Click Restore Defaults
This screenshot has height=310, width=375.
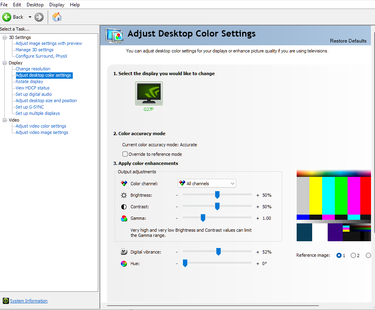tap(348, 41)
